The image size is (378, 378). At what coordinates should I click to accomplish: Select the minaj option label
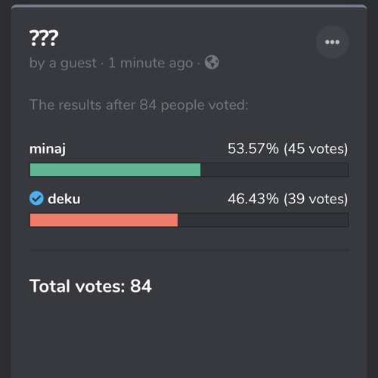click(x=48, y=149)
